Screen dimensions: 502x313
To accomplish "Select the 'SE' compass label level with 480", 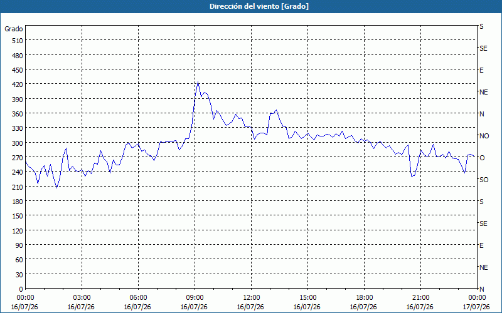I will pos(483,49).
